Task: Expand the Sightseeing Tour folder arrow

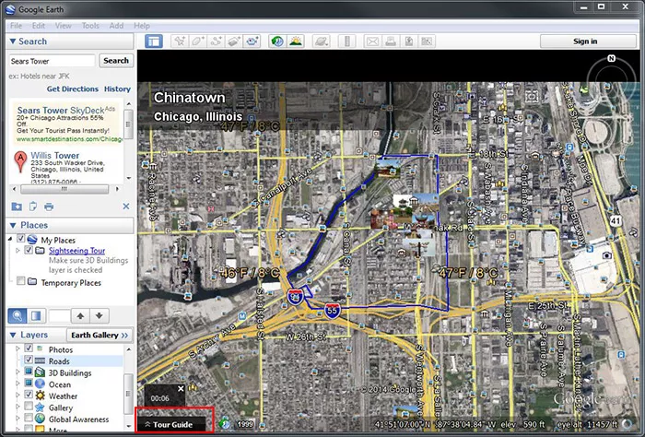Action: [x=18, y=250]
